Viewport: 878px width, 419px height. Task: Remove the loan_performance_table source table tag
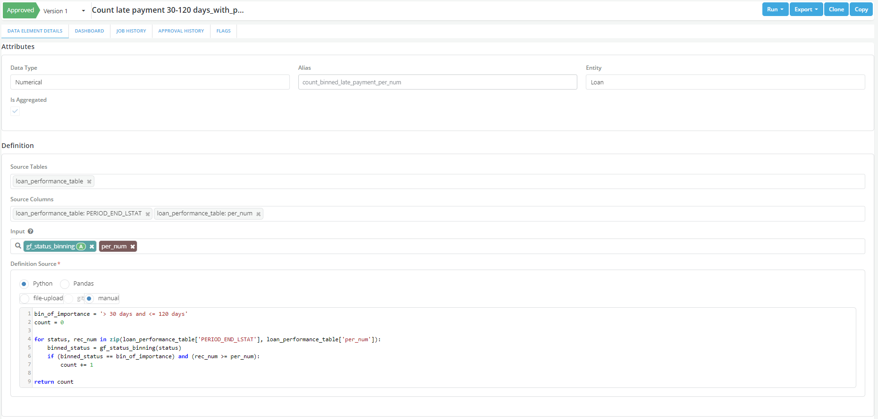point(89,181)
